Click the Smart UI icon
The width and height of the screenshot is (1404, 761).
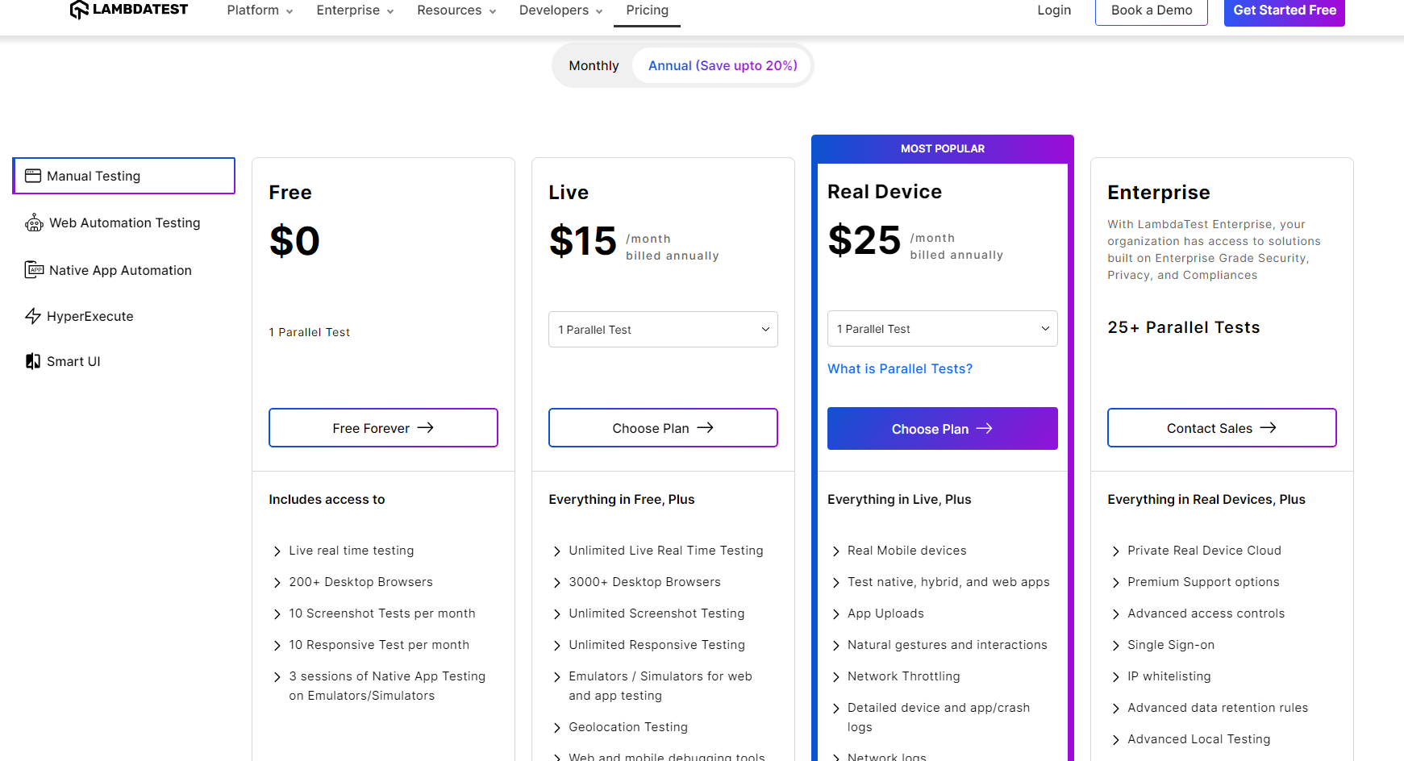[x=33, y=361]
